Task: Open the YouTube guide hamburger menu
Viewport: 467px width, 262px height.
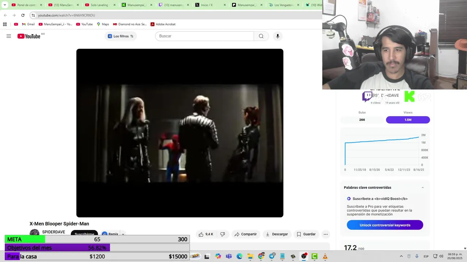Action: [9, 36]
